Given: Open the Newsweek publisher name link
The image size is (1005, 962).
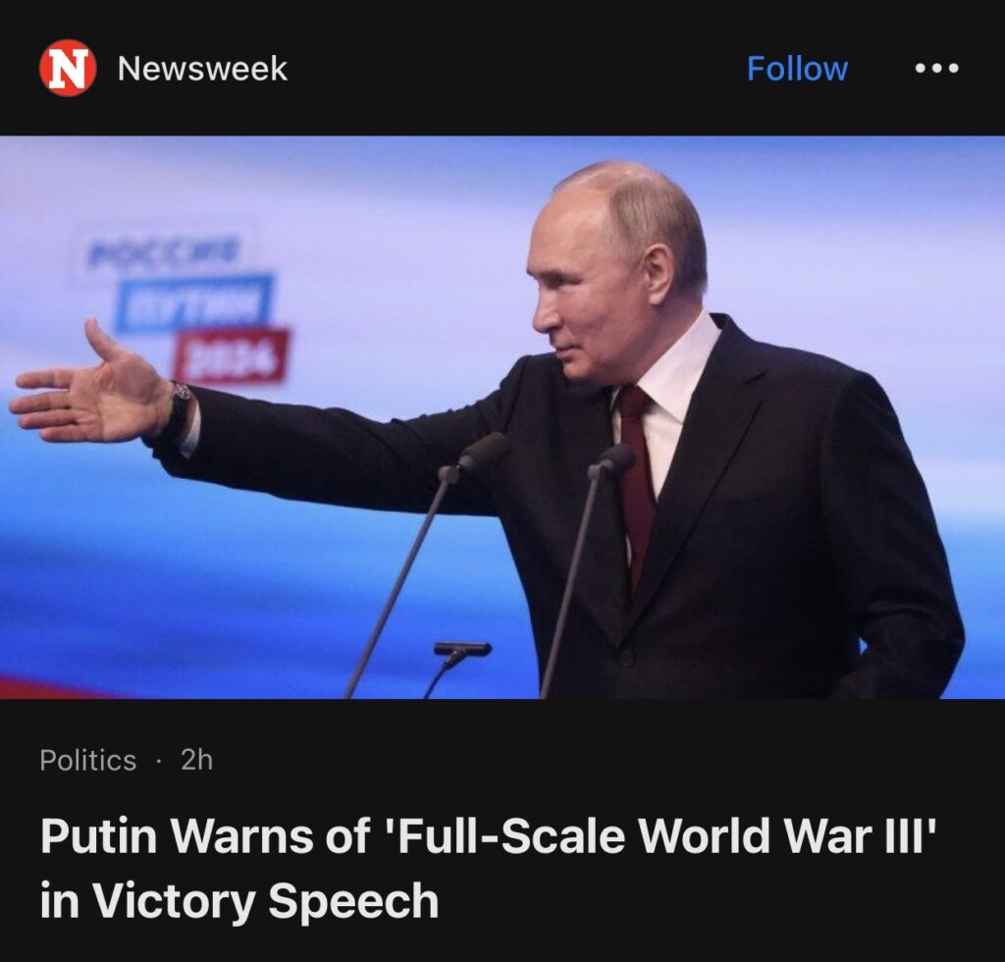Looking at the screenshot, I should coord(202,69).
